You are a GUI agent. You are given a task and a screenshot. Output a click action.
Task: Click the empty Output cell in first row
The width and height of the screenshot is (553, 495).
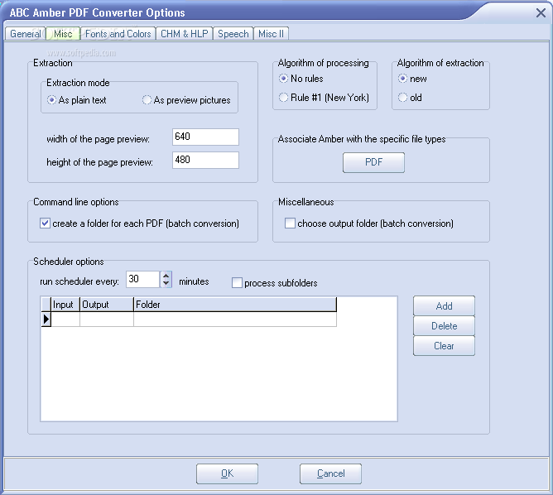(107, 320)
